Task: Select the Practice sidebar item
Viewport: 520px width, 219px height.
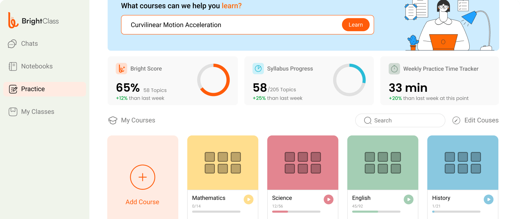Action: [x=33, y=89]
